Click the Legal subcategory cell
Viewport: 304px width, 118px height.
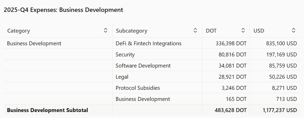(122, 77)
